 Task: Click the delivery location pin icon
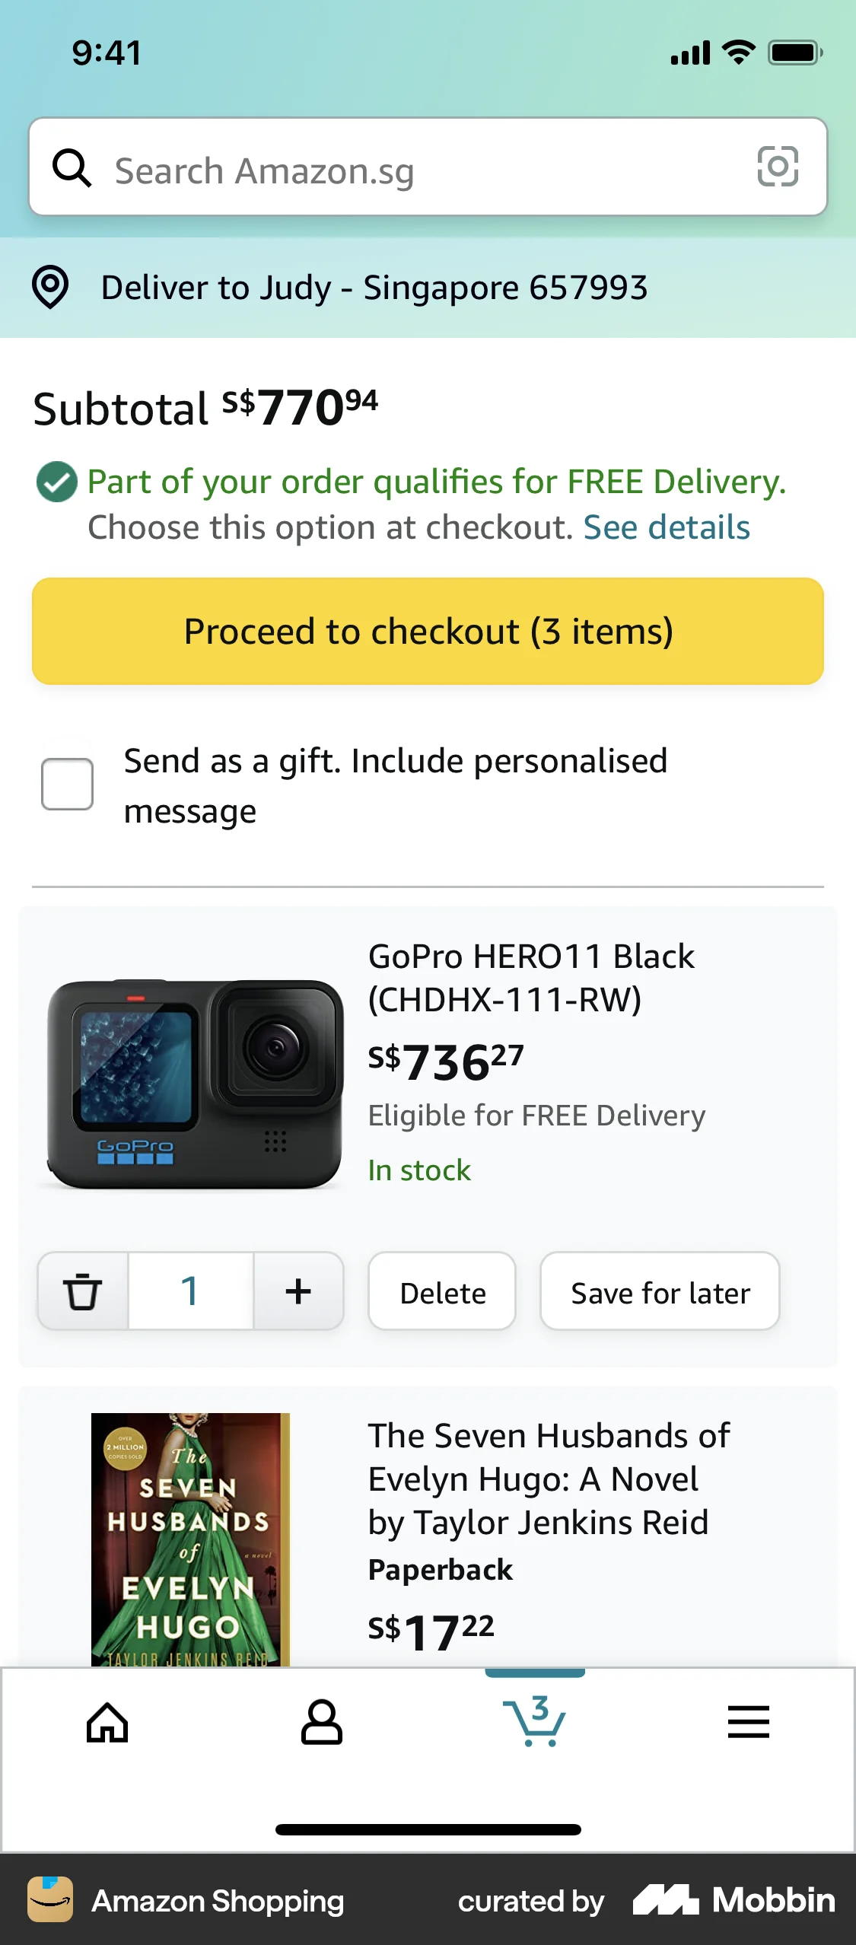[x=50, y=288]
